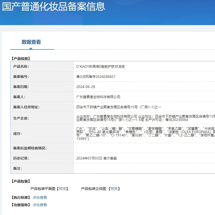
Task: Select the product name O'KADY欧佩维E橄榄护肤甘油液
Action: coord(100,66)
